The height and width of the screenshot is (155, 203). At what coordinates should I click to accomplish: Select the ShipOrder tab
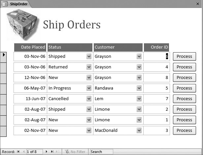coord(17,4)
